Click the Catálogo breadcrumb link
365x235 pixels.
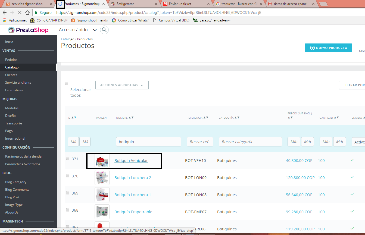click(67, 39)
